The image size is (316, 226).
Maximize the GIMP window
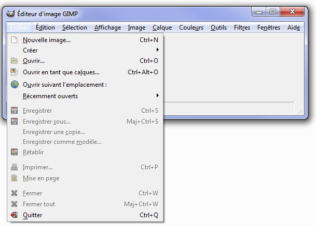[273, 11]
